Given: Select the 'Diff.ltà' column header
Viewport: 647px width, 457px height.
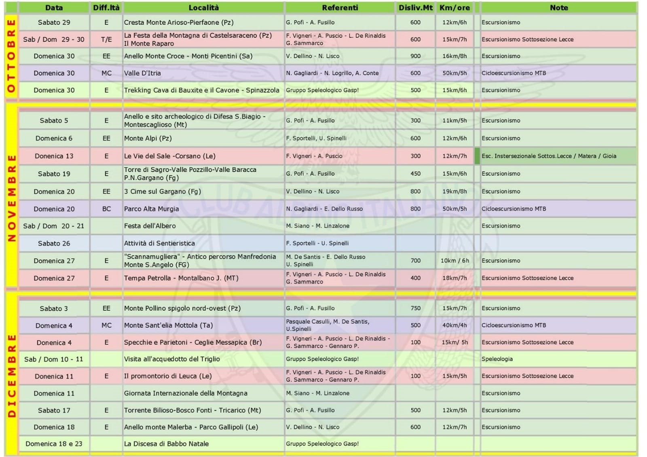Looking at the screenshot, I should tap(106, 8).
